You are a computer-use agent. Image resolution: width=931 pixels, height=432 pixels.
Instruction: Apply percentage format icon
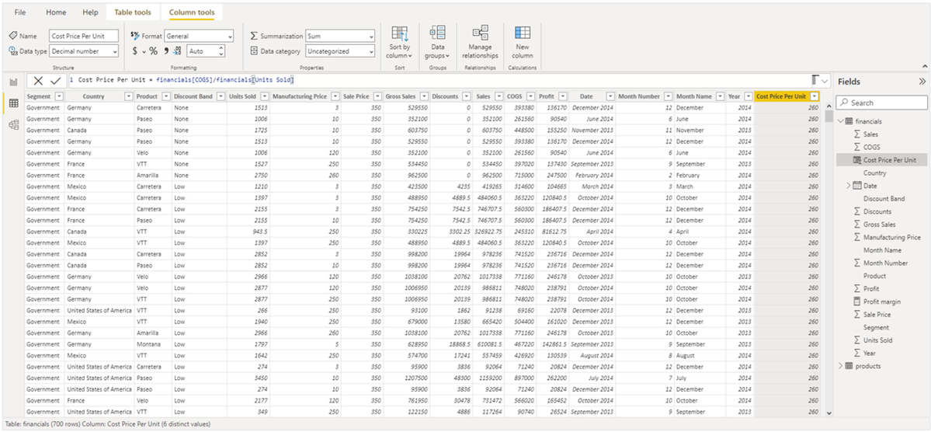point(153,51)
